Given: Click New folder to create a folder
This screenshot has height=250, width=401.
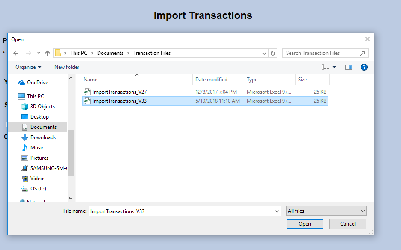Looking at the screenshot, I should coord(66,67).
